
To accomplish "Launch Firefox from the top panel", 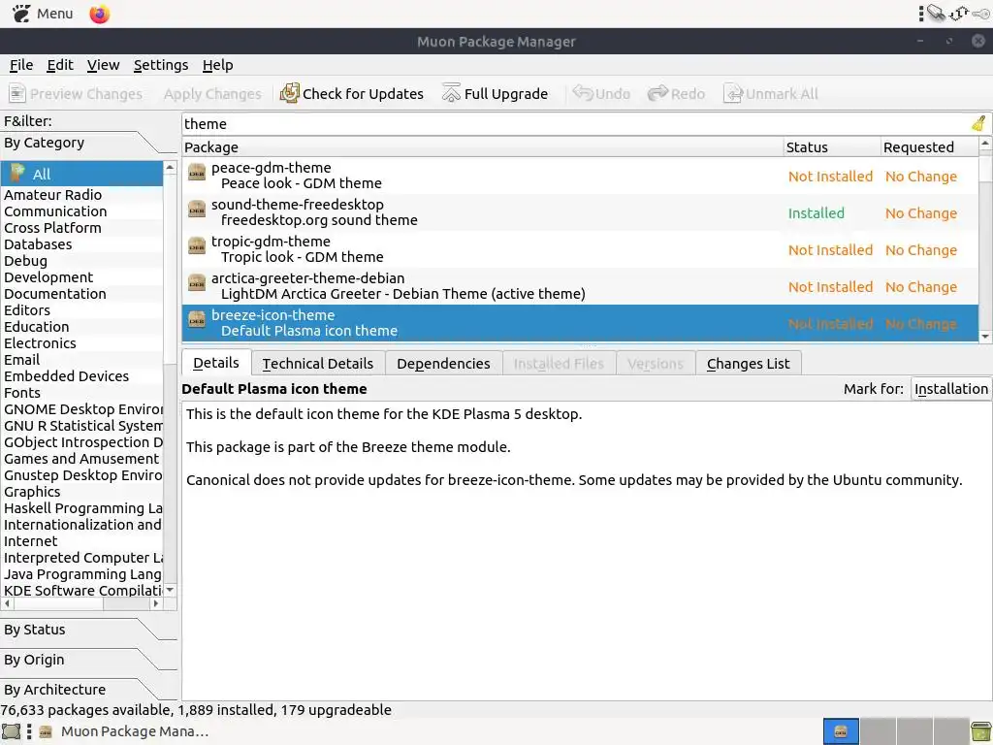I will [100, 14].
